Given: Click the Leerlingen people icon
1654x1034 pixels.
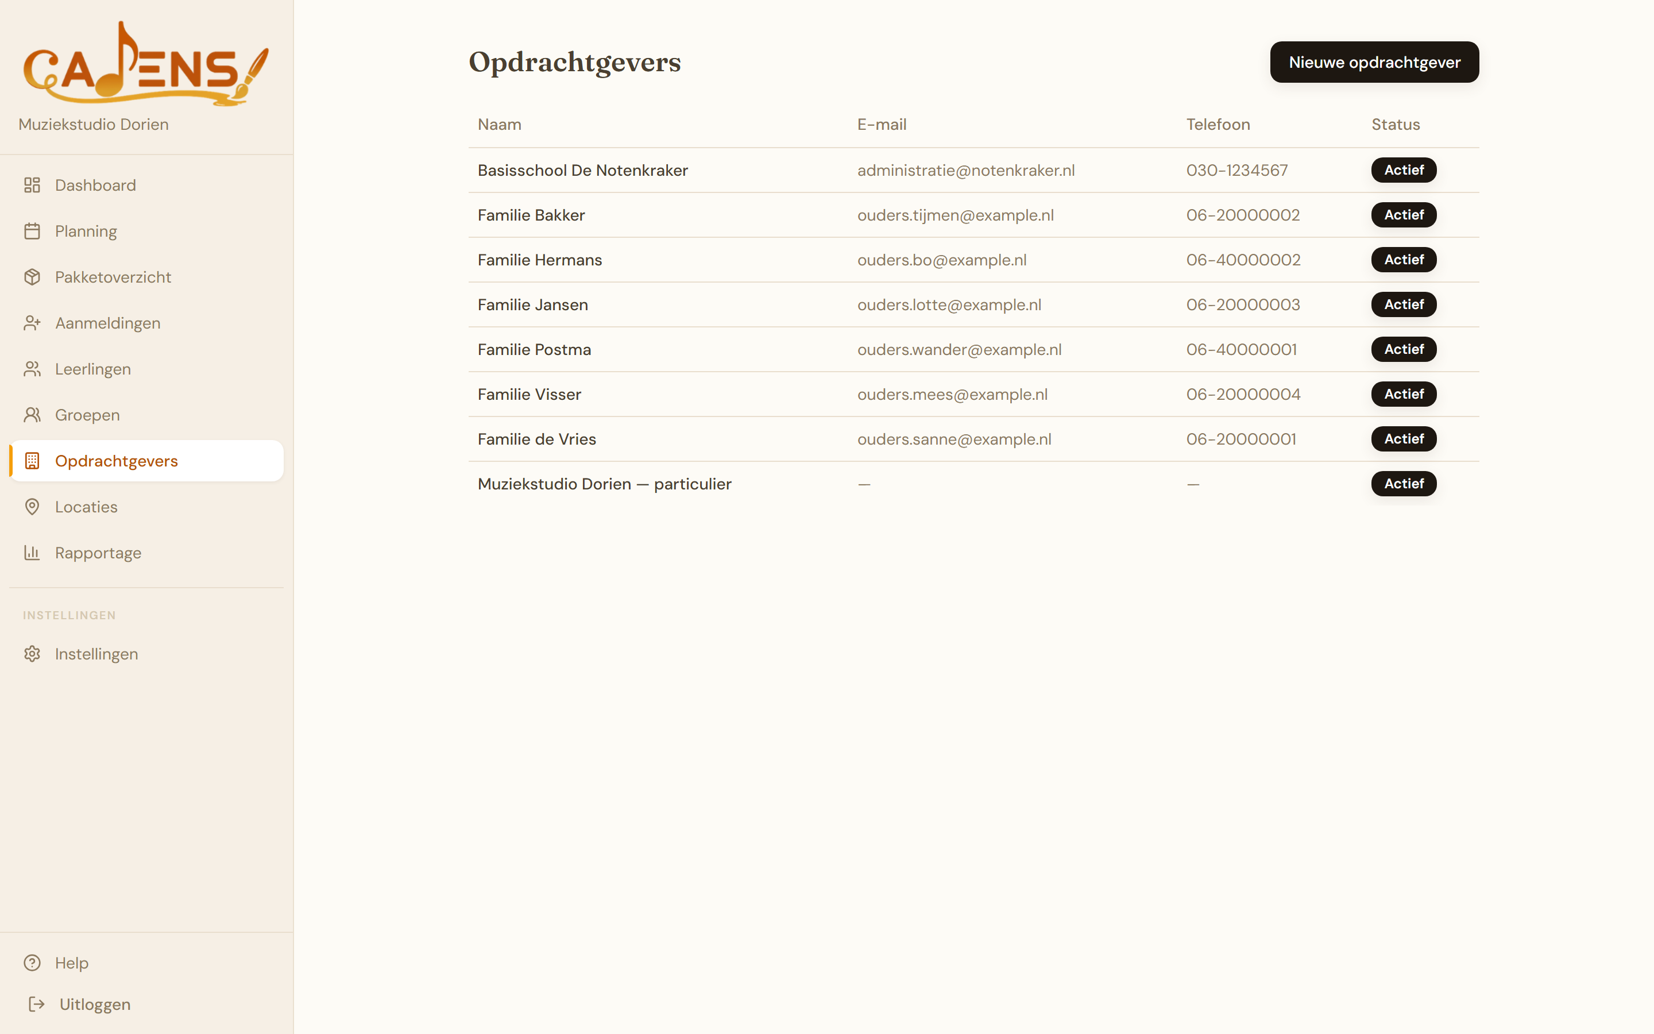Looking at the screenshot, I should pos(32,369).
